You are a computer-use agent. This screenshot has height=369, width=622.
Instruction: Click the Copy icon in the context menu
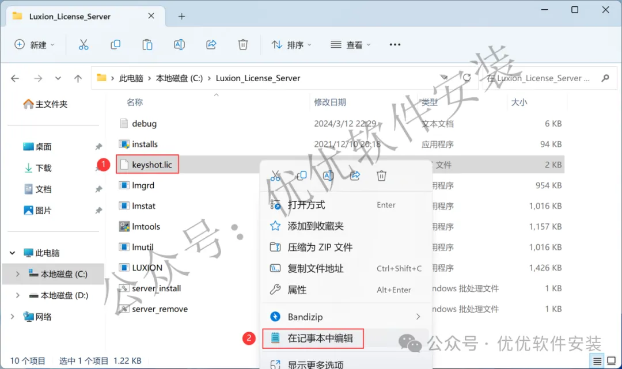tap(302, 176)
